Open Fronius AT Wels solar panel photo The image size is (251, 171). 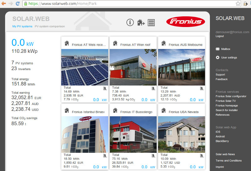coord(85,67)
